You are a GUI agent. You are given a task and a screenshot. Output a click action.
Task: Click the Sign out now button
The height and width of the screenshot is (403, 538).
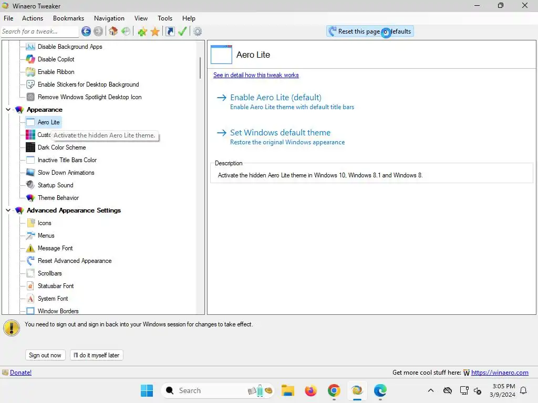tap(45, 355)
